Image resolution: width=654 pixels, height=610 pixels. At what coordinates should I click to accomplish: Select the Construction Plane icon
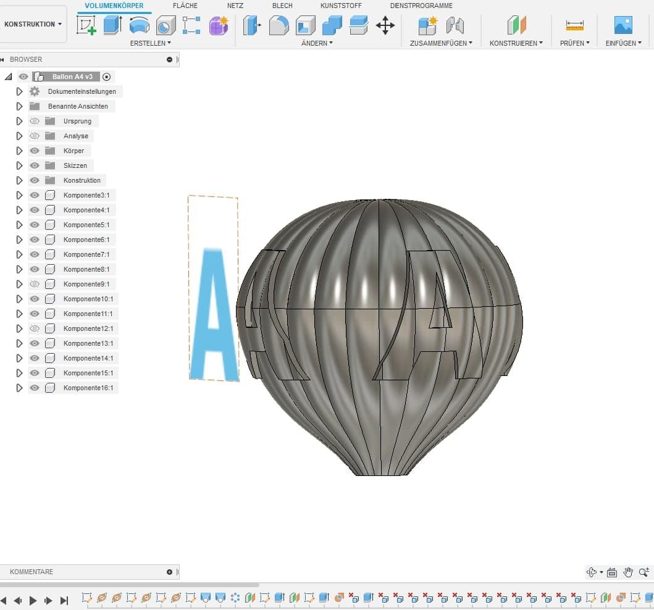point(516,25)
